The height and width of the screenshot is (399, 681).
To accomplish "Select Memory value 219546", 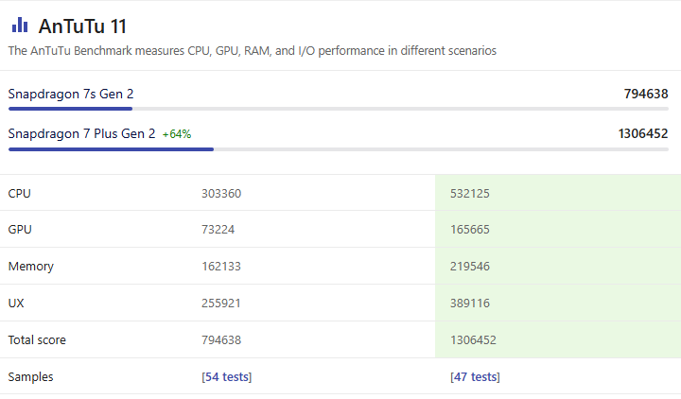I will (x=469, y=266).
